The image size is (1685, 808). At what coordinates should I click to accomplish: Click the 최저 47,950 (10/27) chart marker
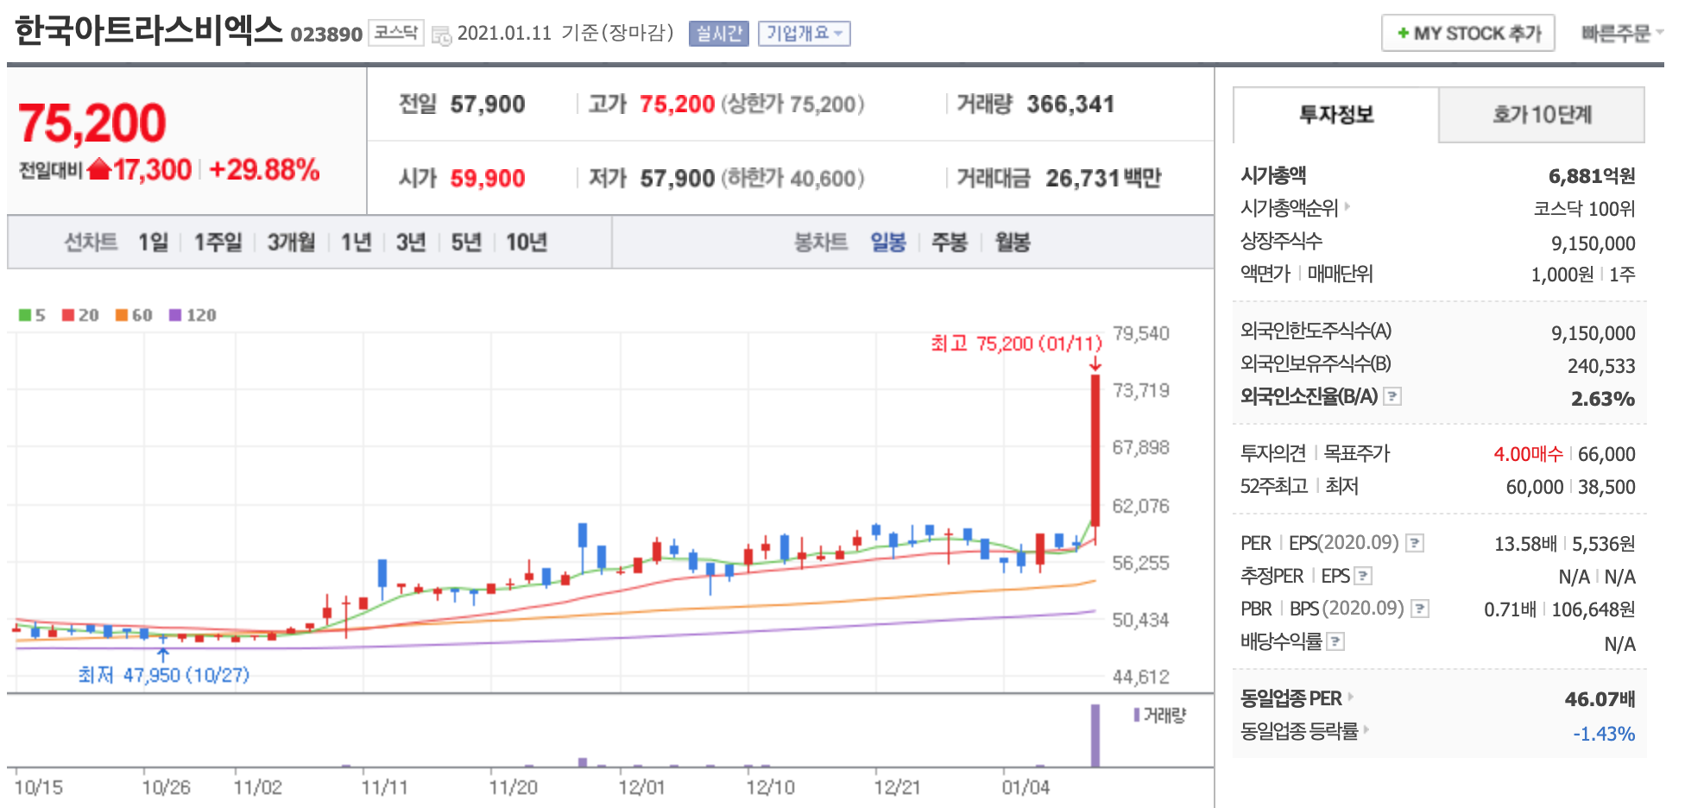pos(163,674)
